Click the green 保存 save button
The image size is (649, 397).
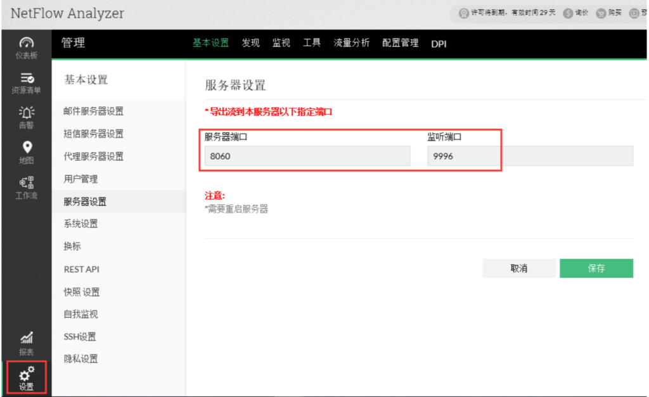coord(596,268)
